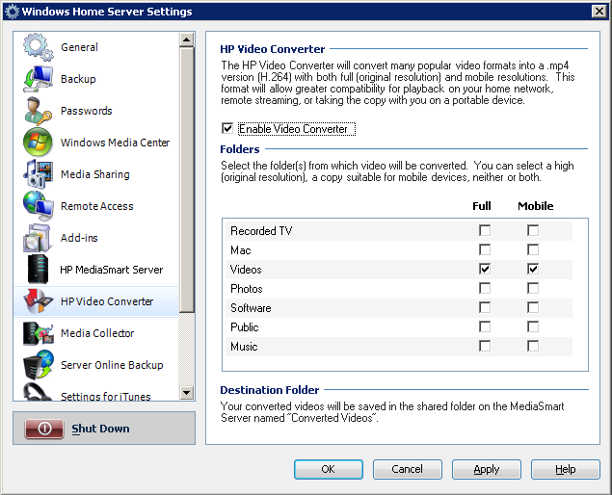Click the Mobile column header

click(536, 206)
